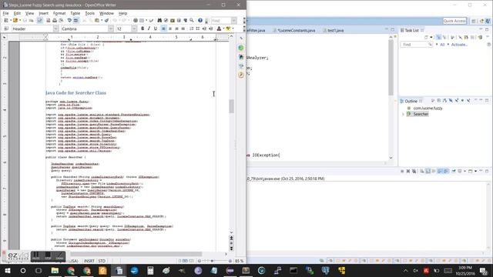Toggle numbered list formatting
Image resolution: width=493 pixels, height=277 pixels.
point(191,28)
